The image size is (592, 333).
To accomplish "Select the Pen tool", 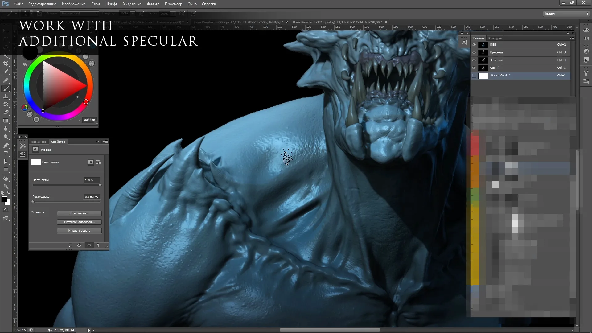I will pyautogui.click(x=6, y=146).
